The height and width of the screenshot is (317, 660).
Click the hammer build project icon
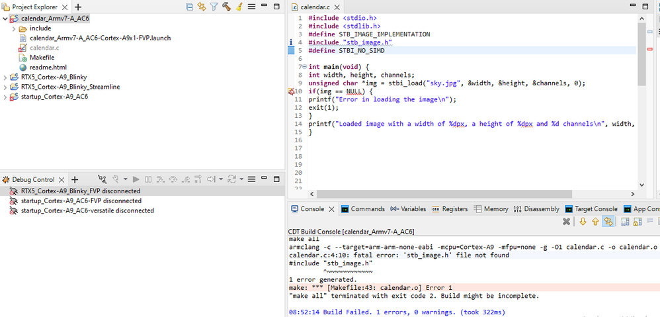pos(226,7)
